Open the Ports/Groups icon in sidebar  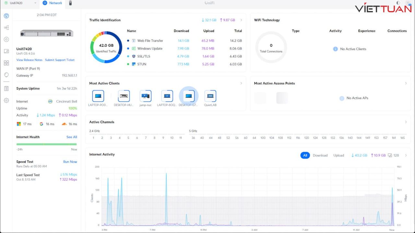6,63
